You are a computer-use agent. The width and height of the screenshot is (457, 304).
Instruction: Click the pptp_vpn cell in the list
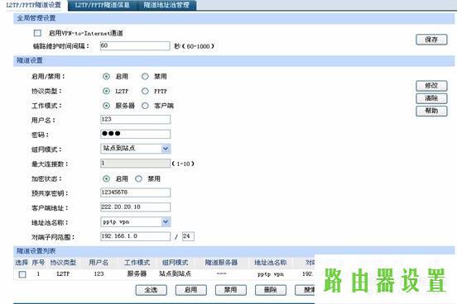click(x=271, y=274)
